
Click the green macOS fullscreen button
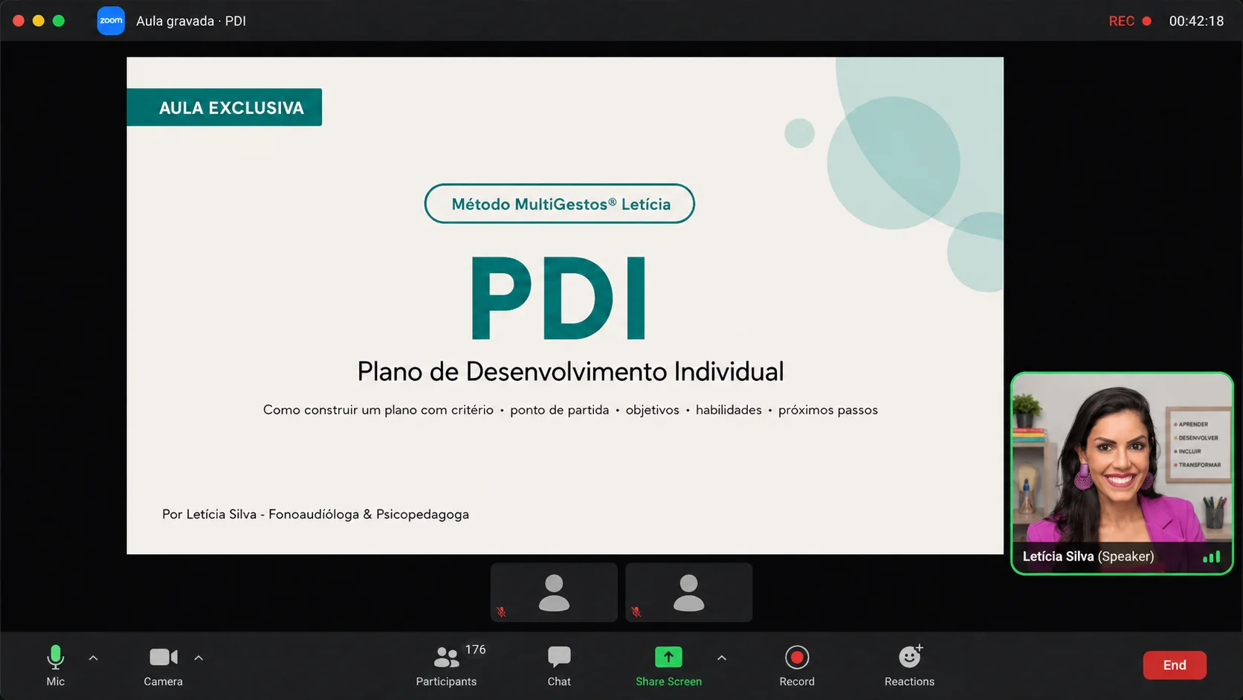point(59,21)
